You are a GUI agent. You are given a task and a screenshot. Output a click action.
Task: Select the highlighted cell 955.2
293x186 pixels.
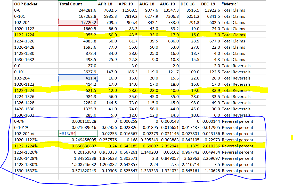pos(78,35)
